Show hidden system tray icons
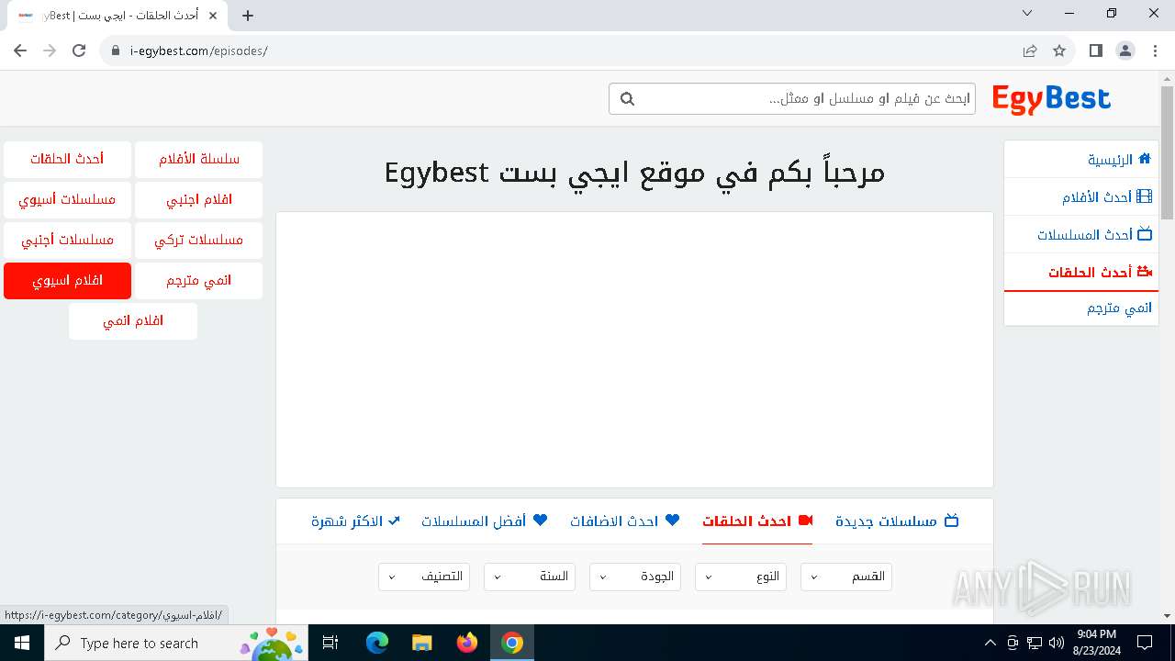The height and width of the screenshot is (661, 1175). 990,643
